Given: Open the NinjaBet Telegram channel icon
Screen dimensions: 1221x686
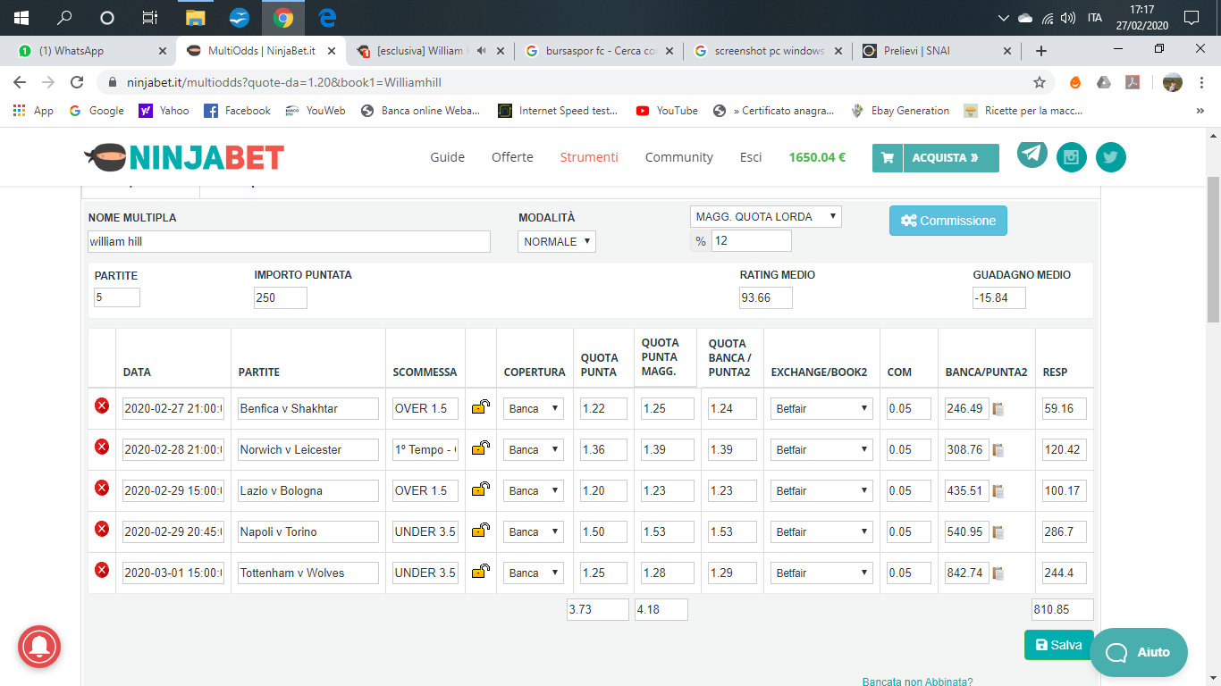Looking at the screenshot, I should [x=1032, y=154].
